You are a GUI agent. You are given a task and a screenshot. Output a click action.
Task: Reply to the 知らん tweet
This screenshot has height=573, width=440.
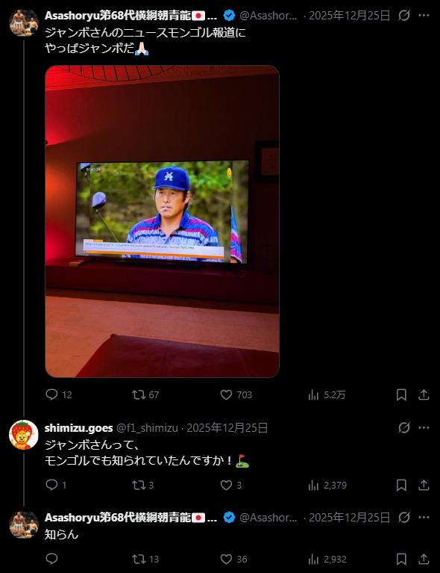point(51,559)
